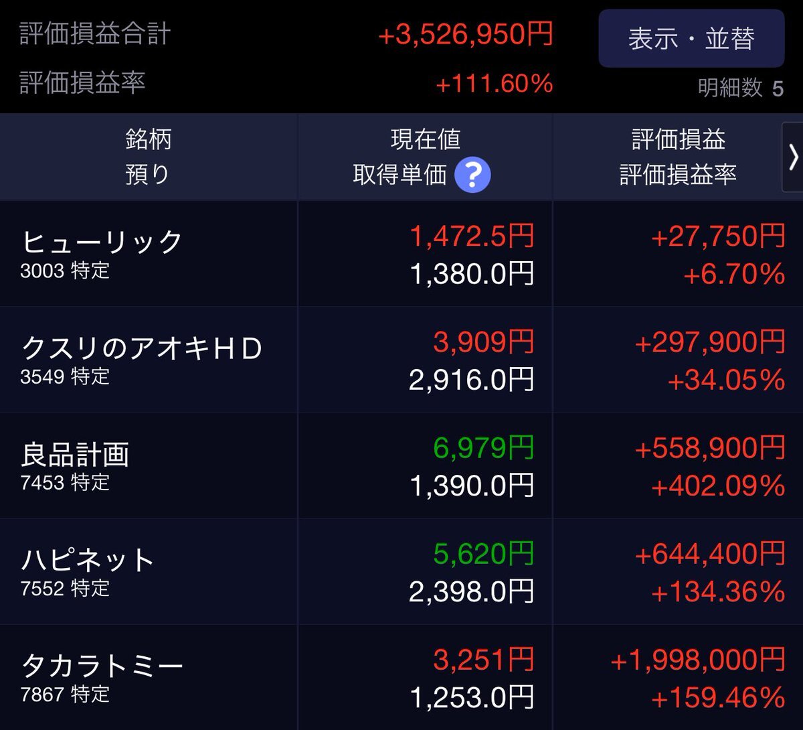This screenshot has height=730, width=803.
Task: Tap ヒューリック current price 1,472.5円
Action: click(472, 236)
